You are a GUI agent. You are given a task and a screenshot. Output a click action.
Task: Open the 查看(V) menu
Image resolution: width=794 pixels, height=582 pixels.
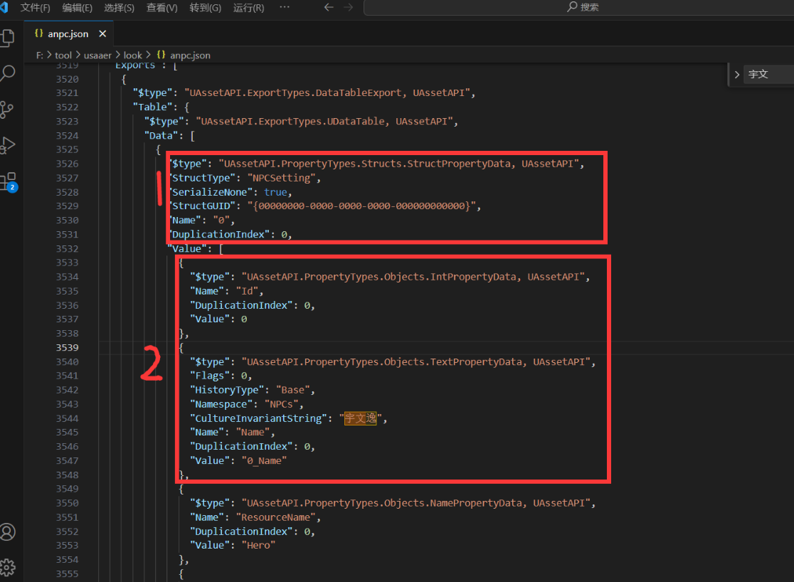[162, 8]
